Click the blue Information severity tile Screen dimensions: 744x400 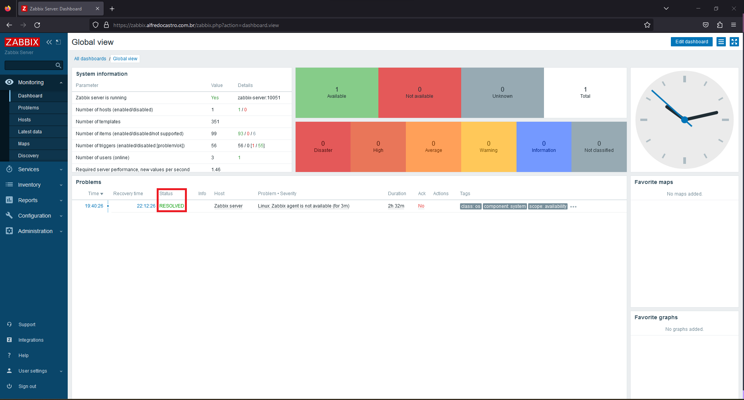pos(544,147)
